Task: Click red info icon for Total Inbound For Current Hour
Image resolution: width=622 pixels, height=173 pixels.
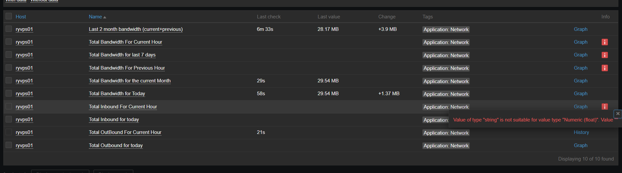Action: point(605,106)
